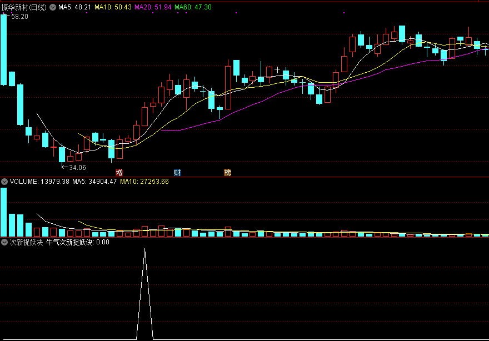Expand the VOLUME panel dropdown arrow
Viewport: 489px width, 341px height.
coord(4,182)
